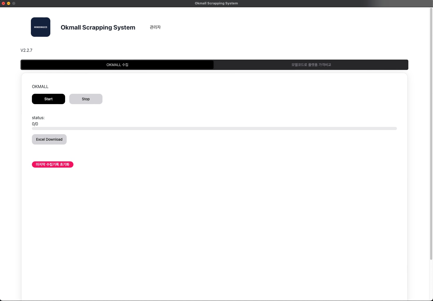Click the Okmall Scrapping System heading

(x=98, y=27)
